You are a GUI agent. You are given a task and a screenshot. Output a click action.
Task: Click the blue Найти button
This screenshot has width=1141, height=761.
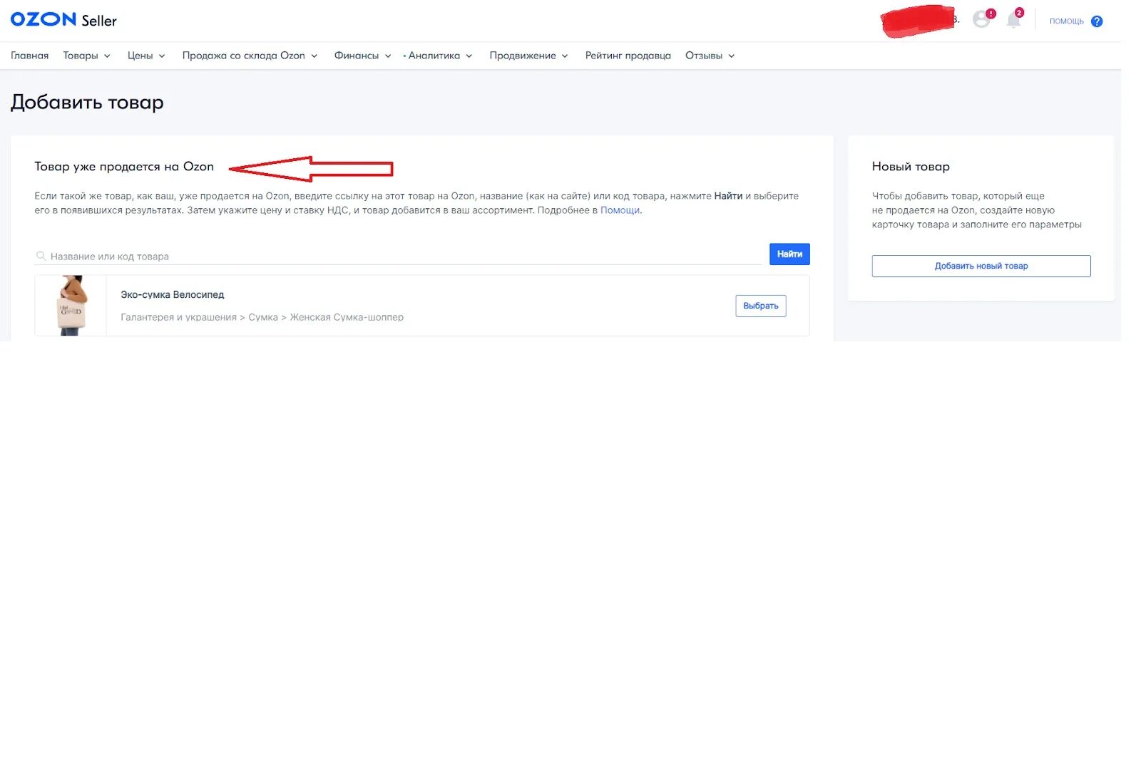[x=789, y=254]
